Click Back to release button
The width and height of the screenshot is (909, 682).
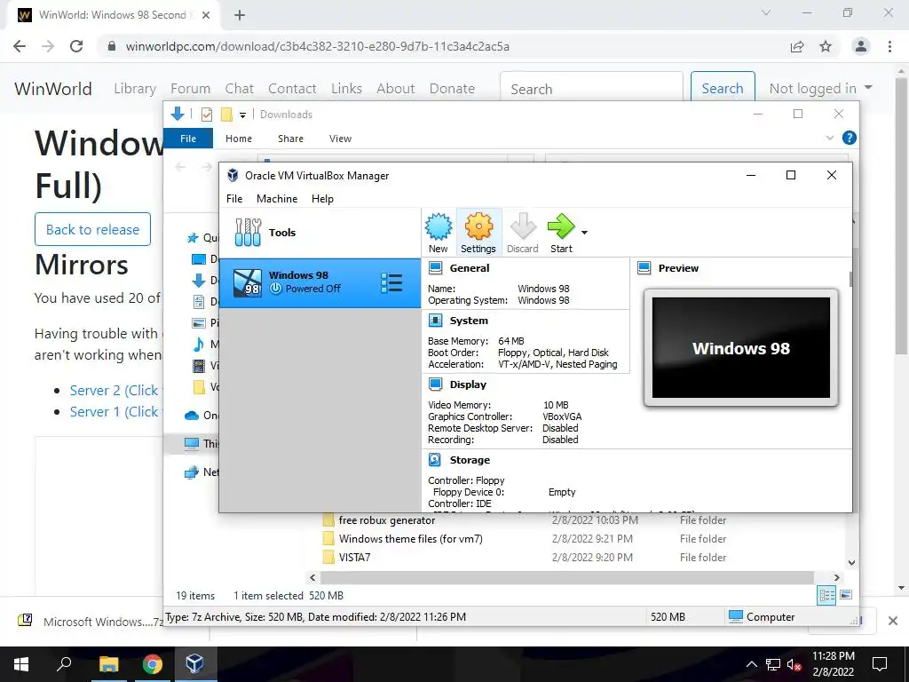click(92, 229)
